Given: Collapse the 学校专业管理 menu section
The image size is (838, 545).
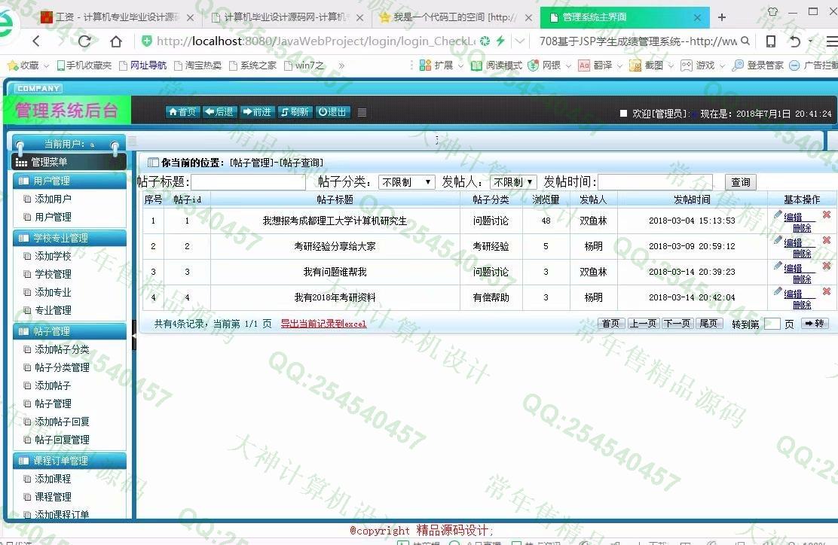Looking at the screenshot, I should coord(69,238).
